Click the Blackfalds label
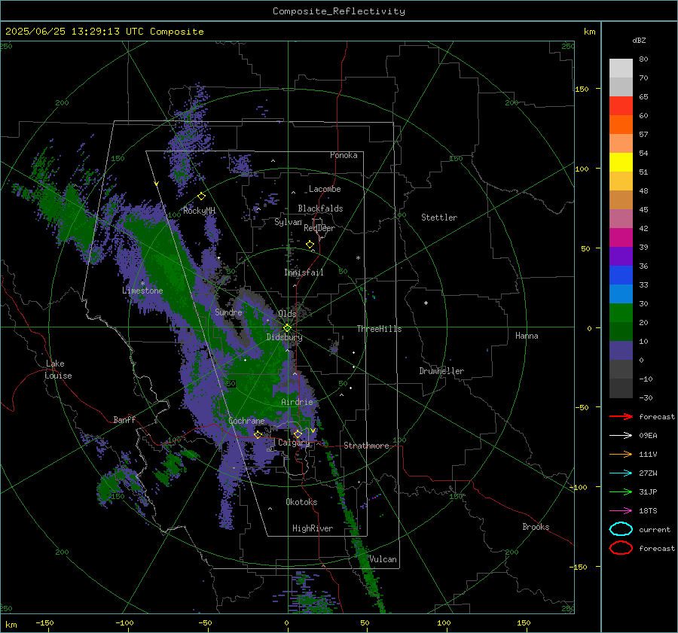 [320, 208]
